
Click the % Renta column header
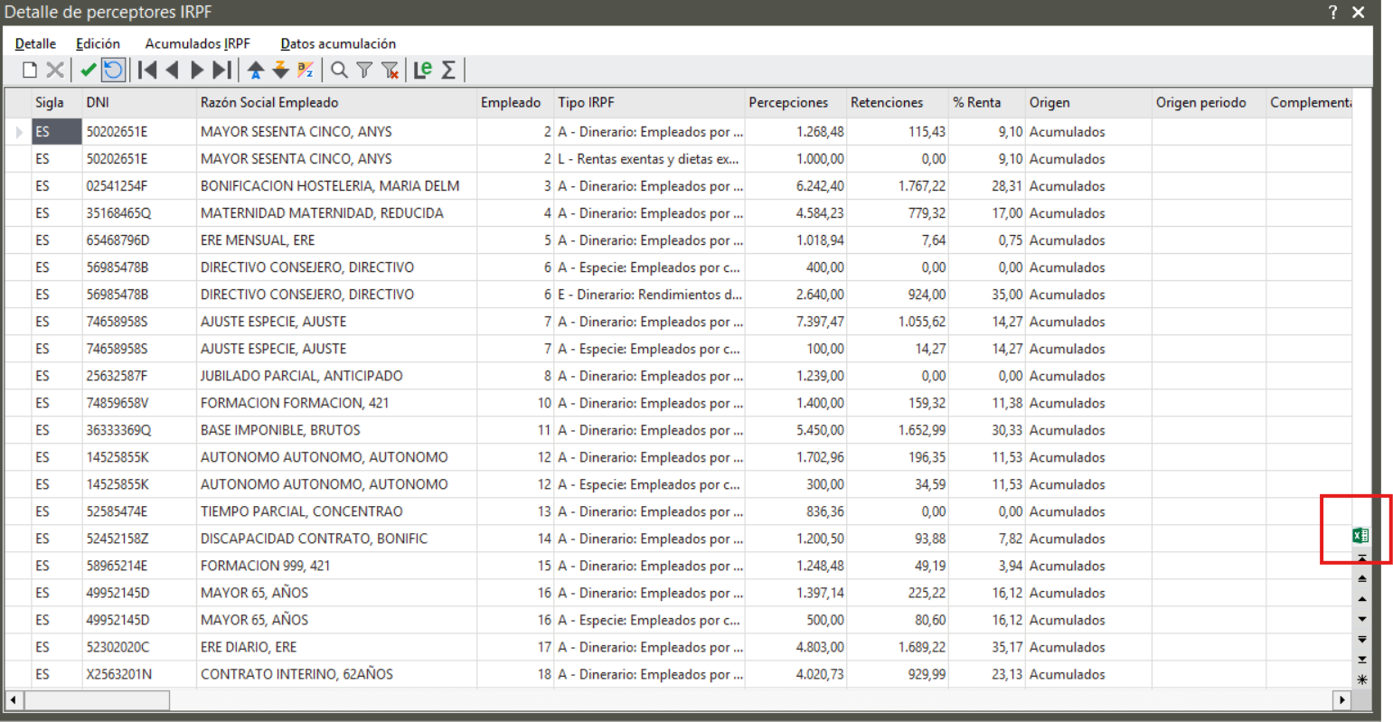[x=987, y=103]
